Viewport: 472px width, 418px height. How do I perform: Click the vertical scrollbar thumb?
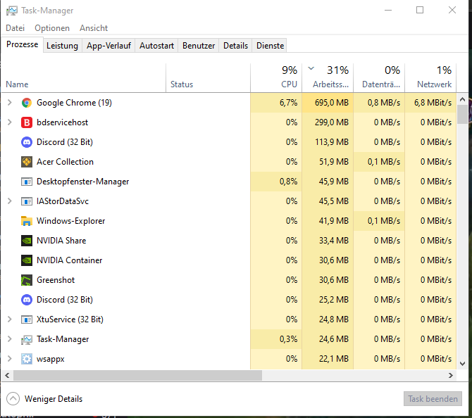[462, 114]
